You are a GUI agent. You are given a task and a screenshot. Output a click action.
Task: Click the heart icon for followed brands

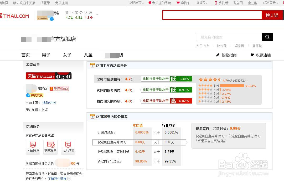[150, 3]
